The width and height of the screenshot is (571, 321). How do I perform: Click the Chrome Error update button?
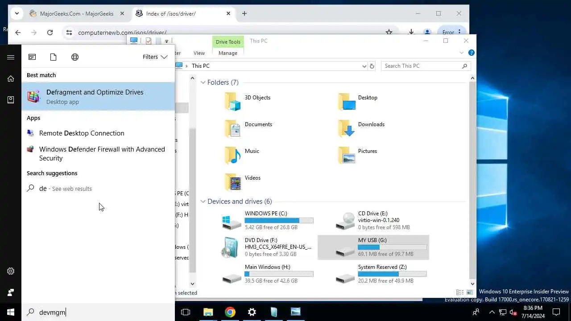pyautogui.click(x=452, y=32)
